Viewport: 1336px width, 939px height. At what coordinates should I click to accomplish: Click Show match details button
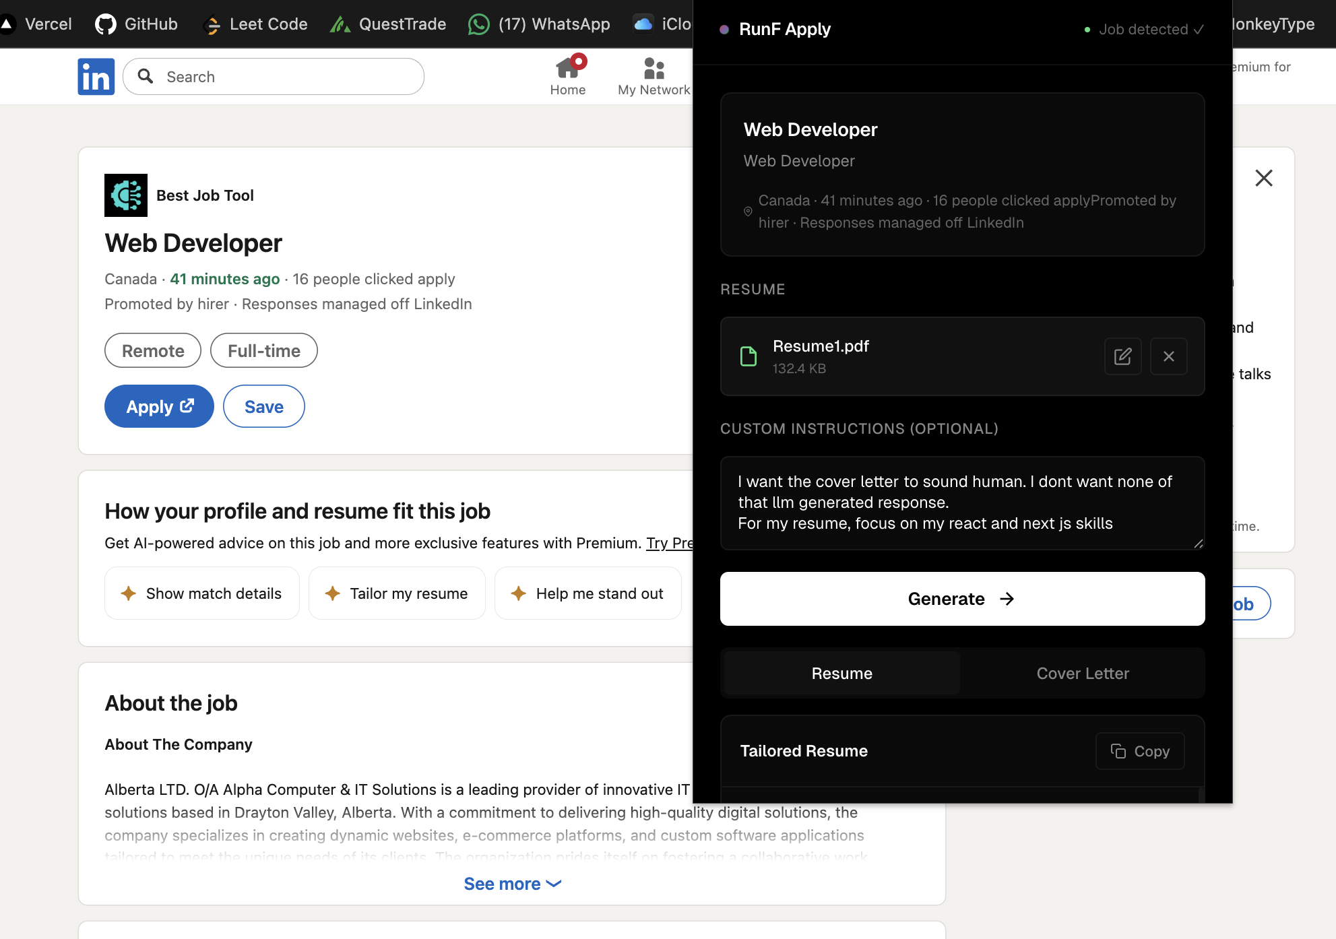click(202, 593)
